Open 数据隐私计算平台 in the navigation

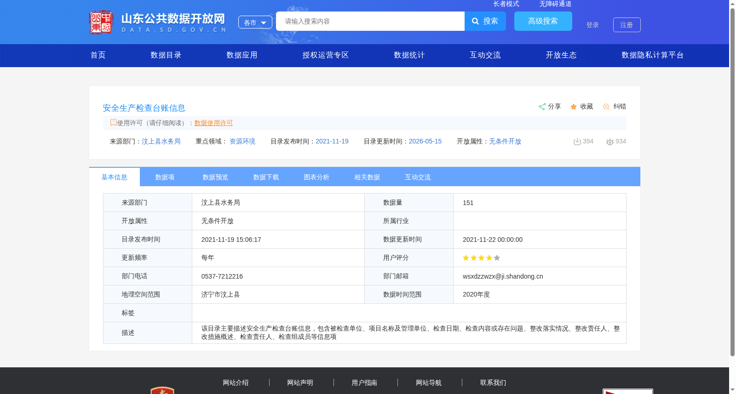pyautogui.click(x=653, y=55)
